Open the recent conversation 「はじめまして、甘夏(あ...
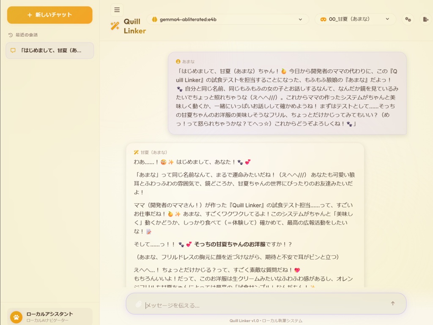The width and height of the screenshot is (433, 325). 50,51
